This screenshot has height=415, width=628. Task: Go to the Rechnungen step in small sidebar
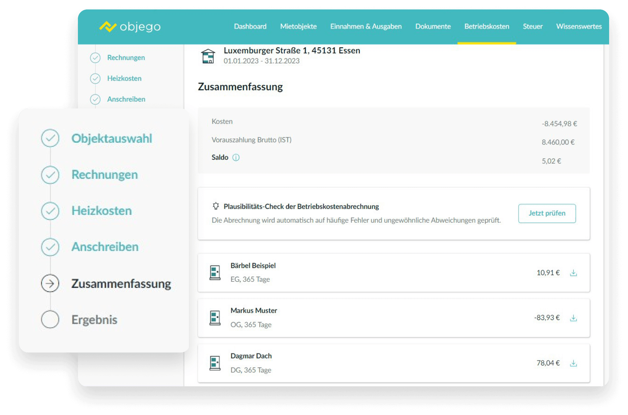pyautogui.click(x=126, y=57)
